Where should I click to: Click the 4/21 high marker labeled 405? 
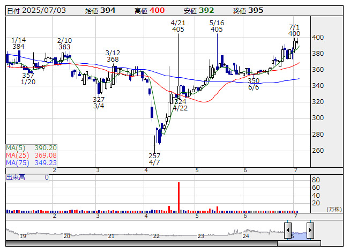tap(178, 26)
